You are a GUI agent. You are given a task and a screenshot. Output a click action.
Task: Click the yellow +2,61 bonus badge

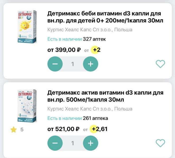point(99,129)
